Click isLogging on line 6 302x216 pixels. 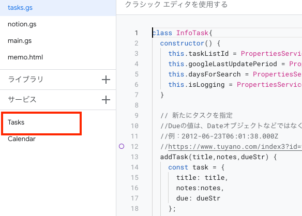pos(206,85)
